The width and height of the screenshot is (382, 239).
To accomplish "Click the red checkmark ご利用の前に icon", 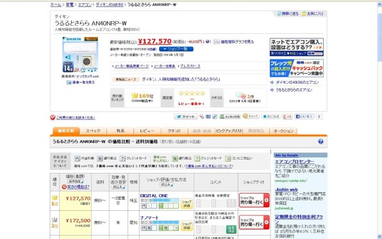I will coord(53,117).
